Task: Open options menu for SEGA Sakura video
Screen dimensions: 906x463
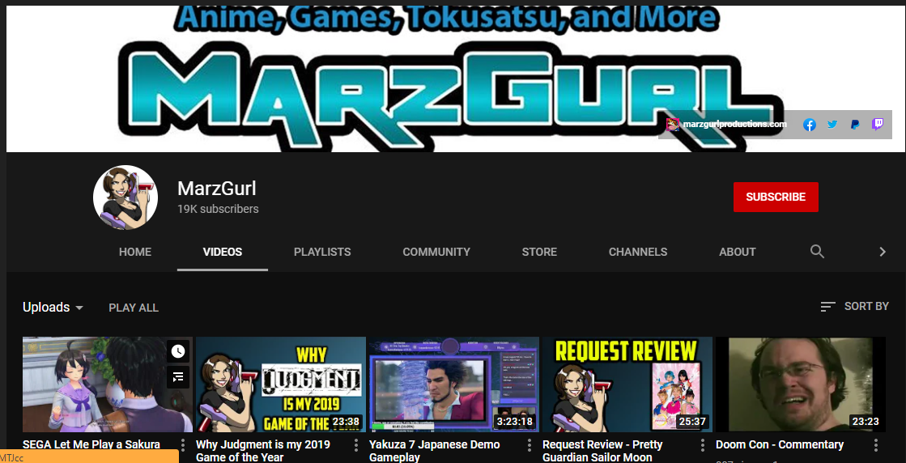Action: [183, 445]
